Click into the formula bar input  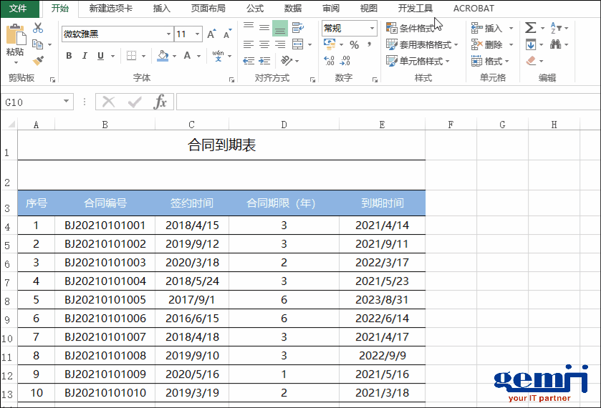(388, 102)
